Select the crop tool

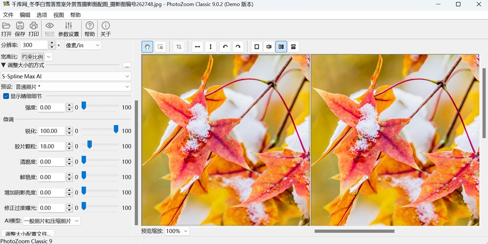(179, 46)
